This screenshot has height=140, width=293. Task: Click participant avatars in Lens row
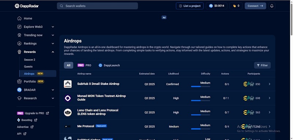(249, 113)
